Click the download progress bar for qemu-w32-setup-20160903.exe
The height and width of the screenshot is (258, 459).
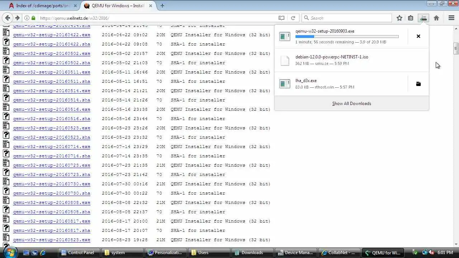[347, 37]
